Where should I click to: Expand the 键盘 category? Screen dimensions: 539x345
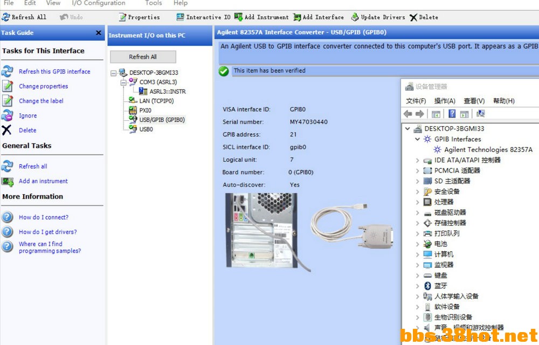pyautogui.click(x=417, y=275)
